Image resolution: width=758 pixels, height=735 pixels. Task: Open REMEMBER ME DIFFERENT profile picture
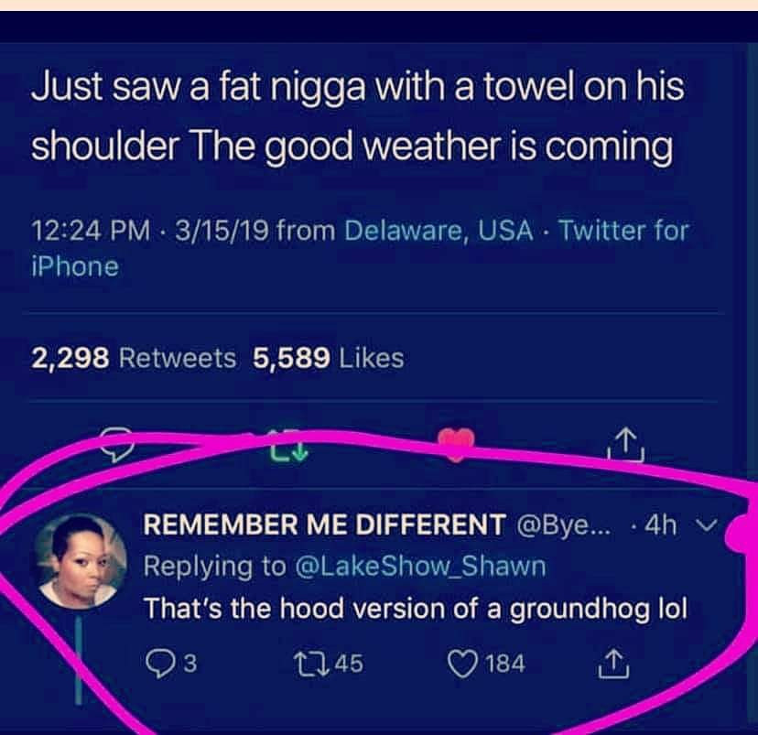79,561
